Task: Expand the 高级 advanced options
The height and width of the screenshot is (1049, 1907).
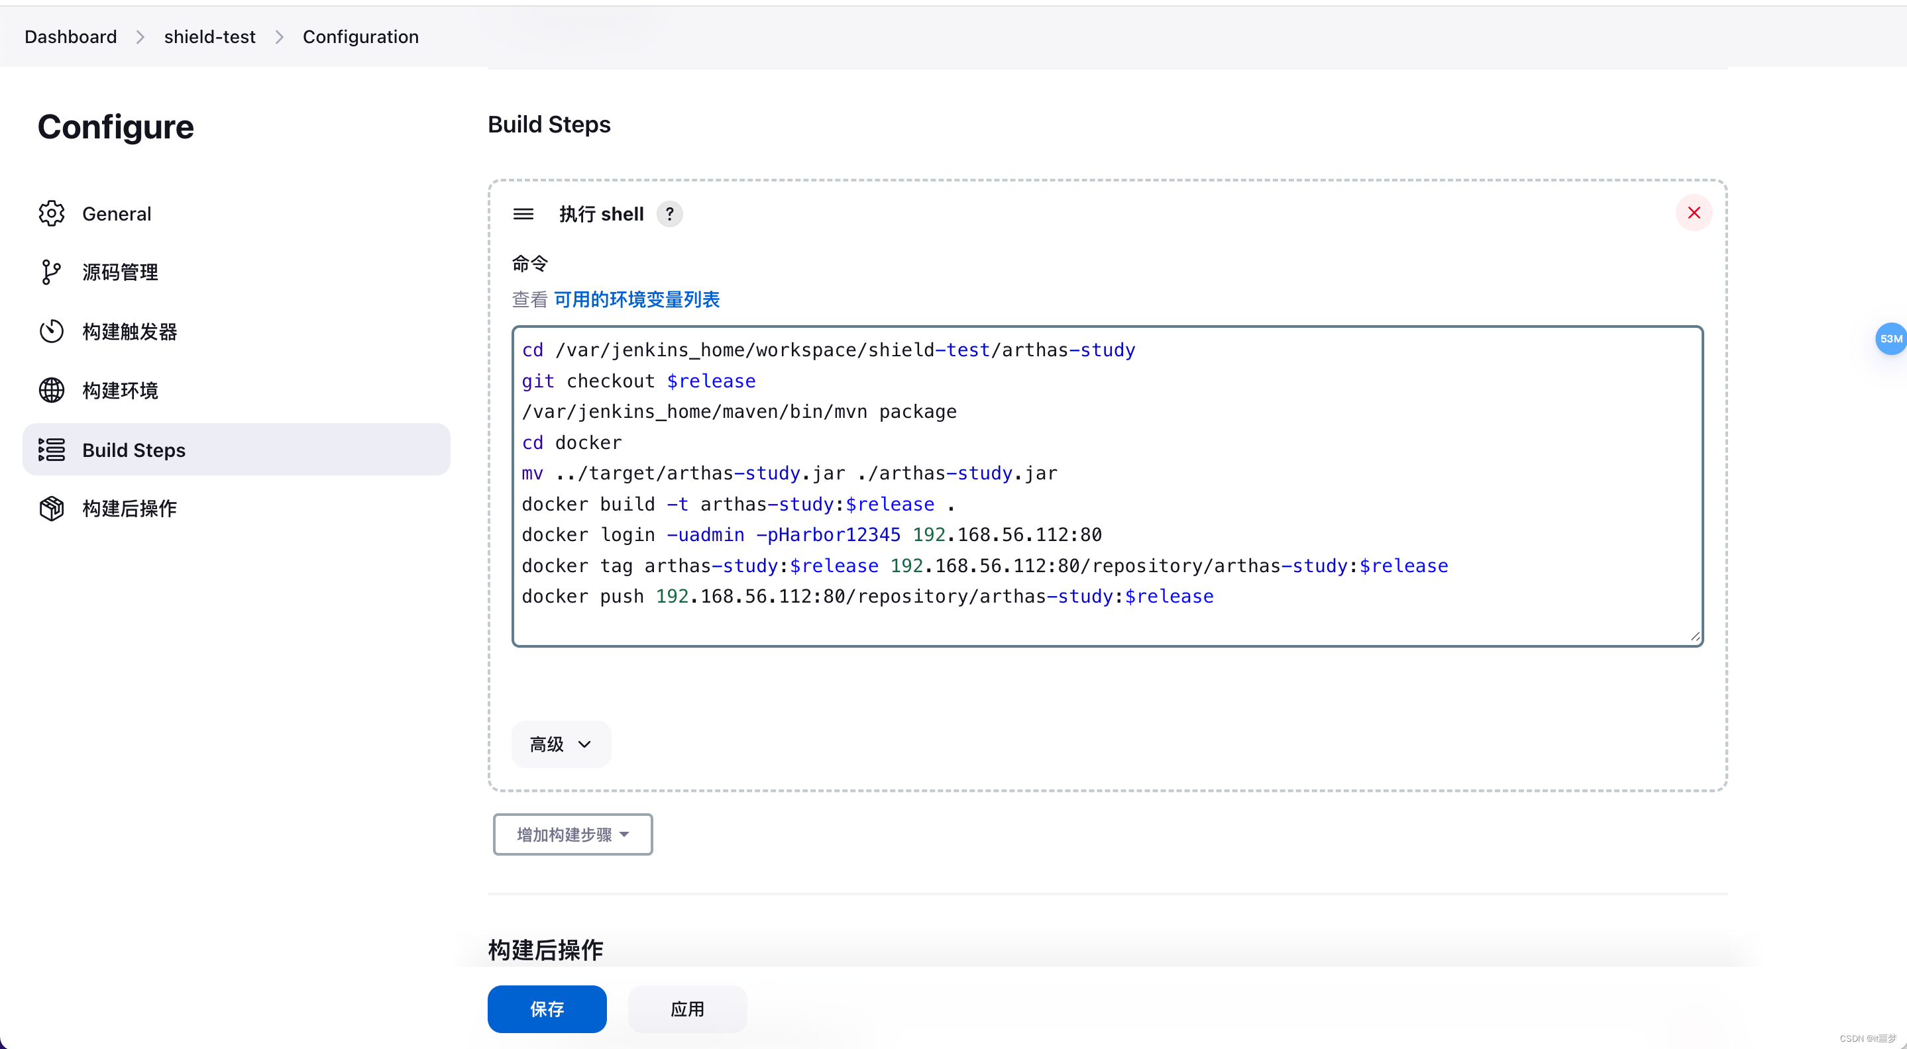Action: 561,744
